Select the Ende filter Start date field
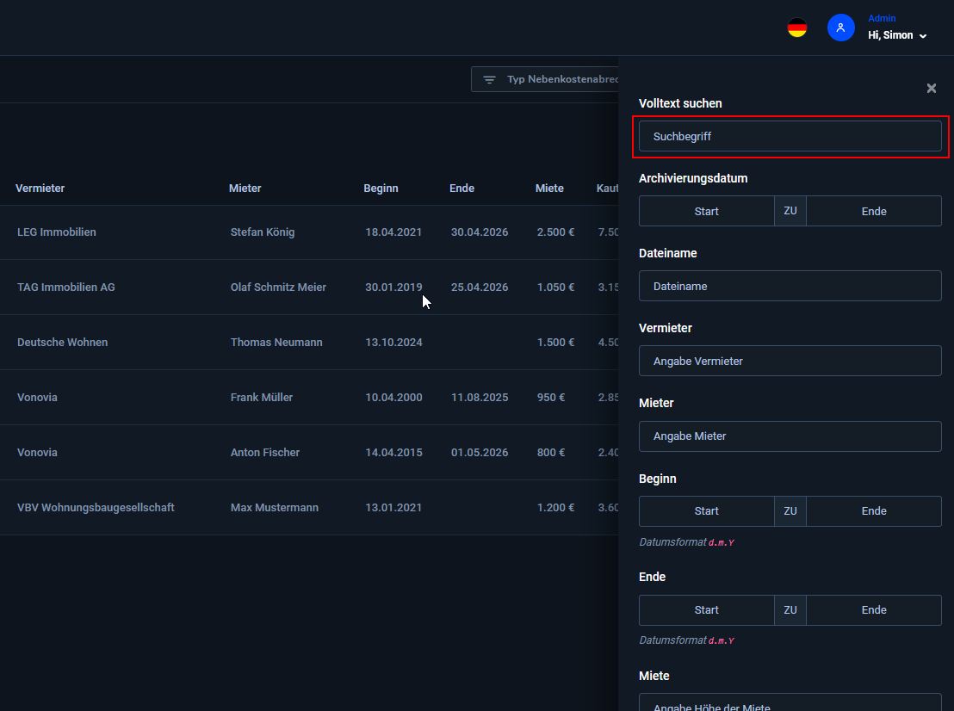 click(706, 610)
